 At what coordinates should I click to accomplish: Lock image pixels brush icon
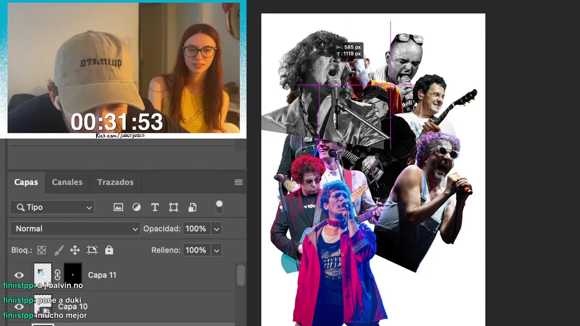pos(59,250)
